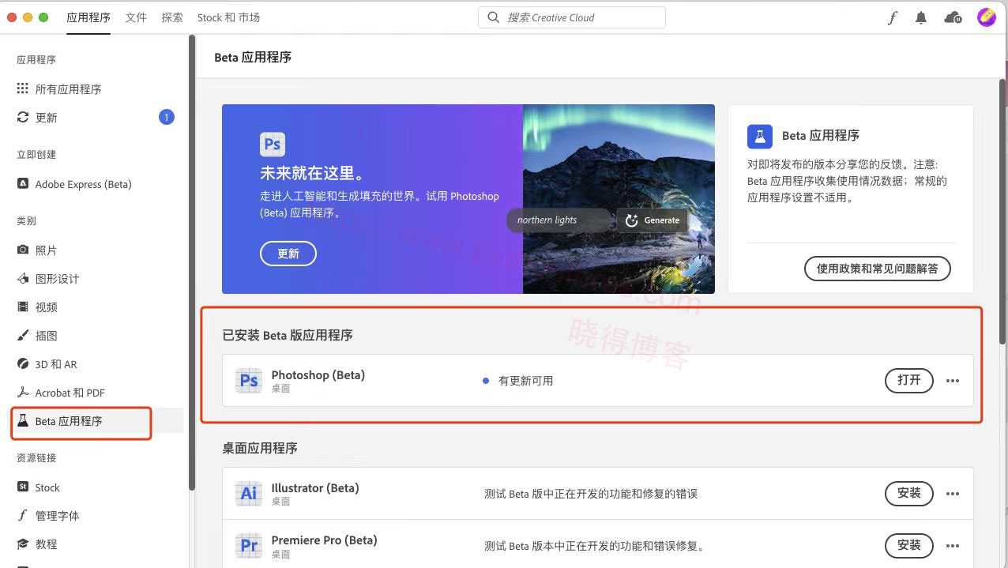Click the St Stock icon

(x=23, y=487)
